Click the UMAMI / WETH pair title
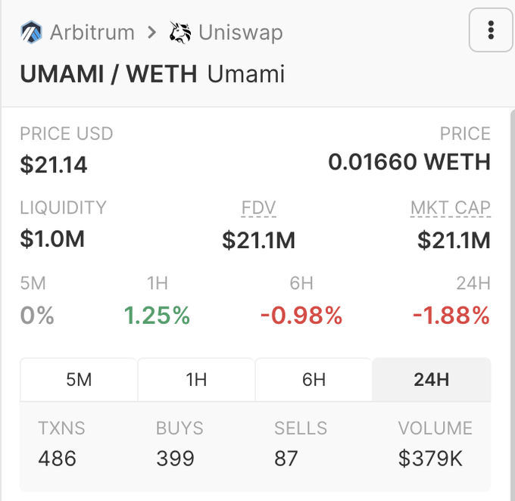 [x=108, y=74]
